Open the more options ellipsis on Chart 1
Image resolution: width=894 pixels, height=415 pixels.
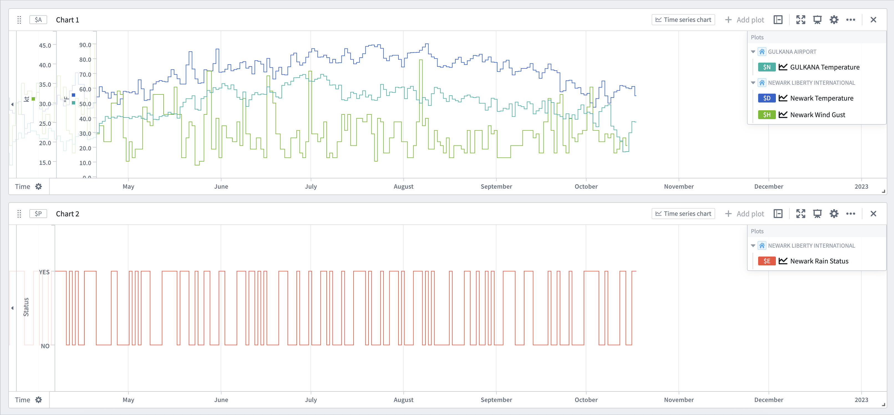851,20
